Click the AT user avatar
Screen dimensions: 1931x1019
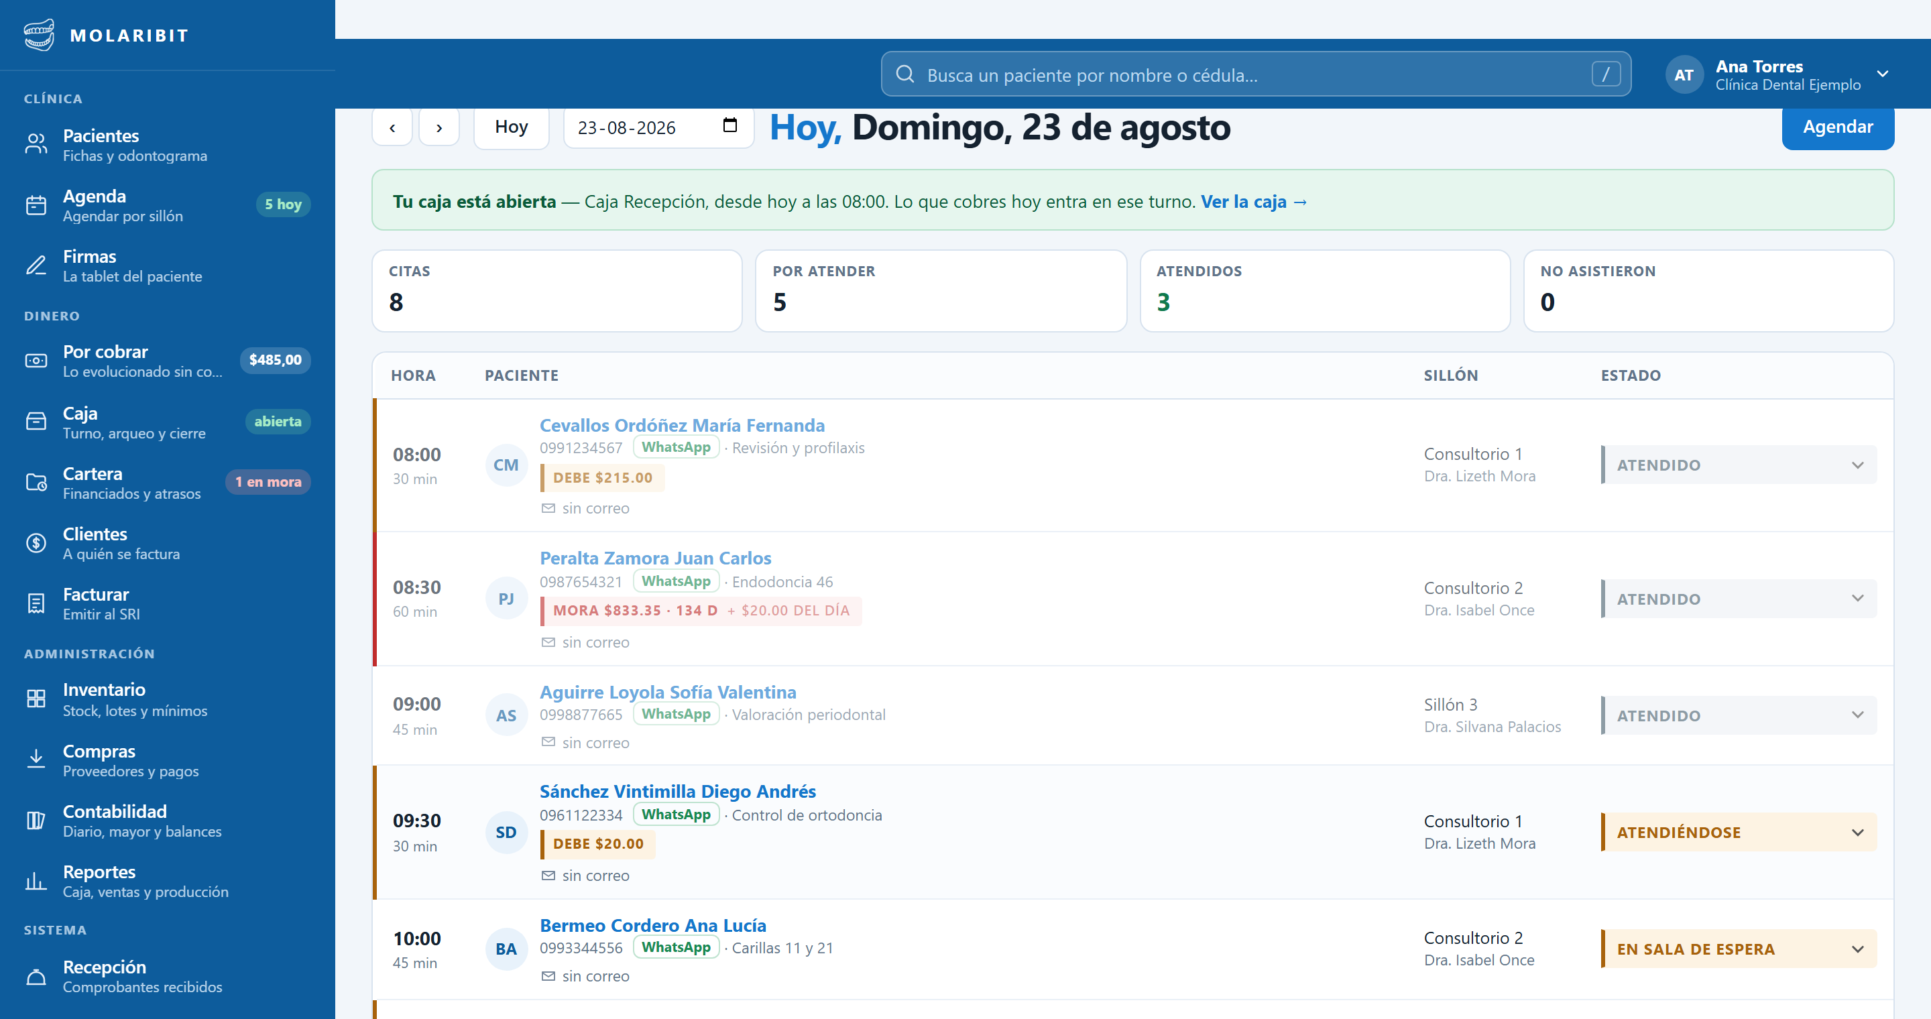pos(1684,75)
